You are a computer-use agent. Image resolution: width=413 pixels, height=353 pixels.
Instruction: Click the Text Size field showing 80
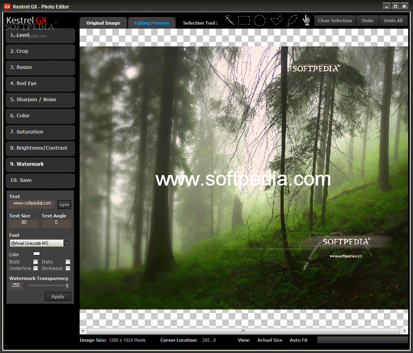point(24,223)
